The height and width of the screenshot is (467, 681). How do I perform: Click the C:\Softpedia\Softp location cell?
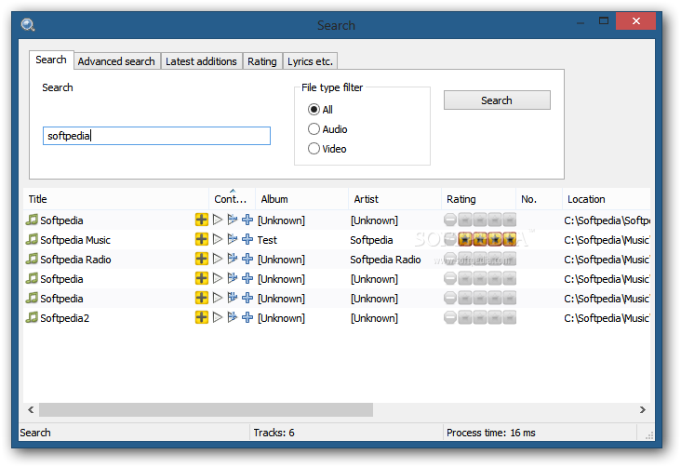(607, 220)
